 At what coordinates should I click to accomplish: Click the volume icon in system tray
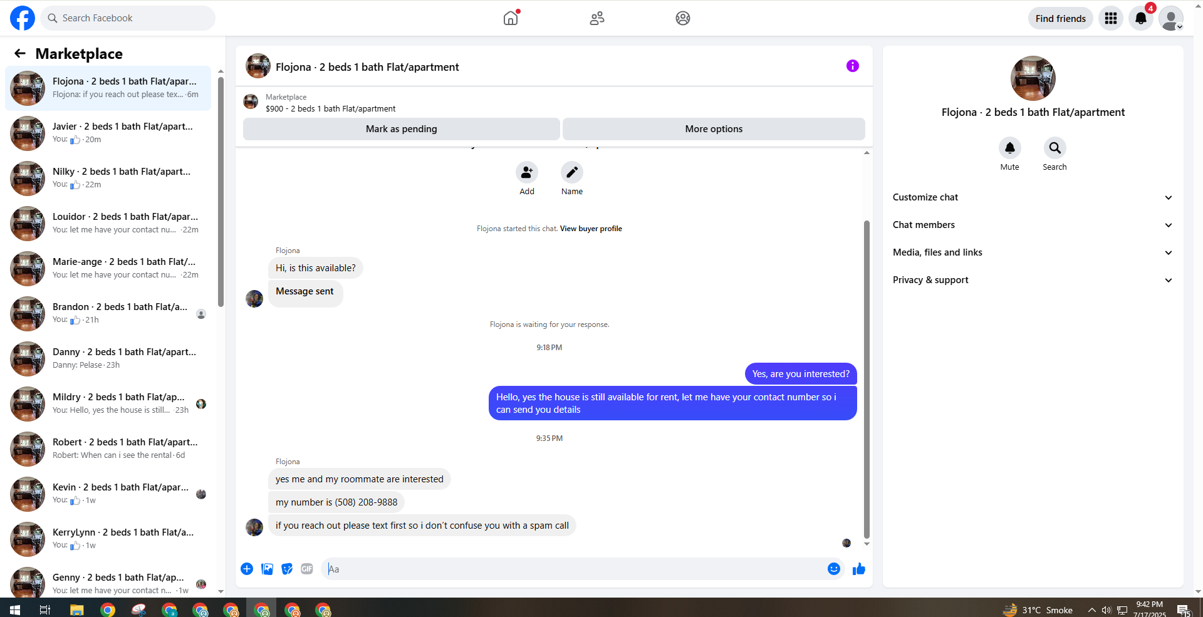click(1107, 610)
